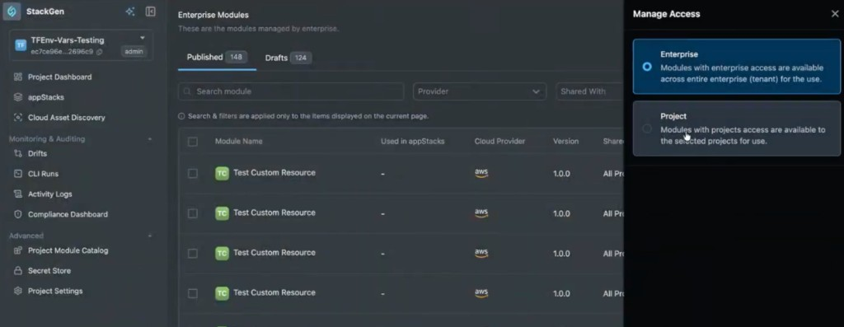Expand the TFEnv-Vars-Testing project switcher arrow
The height and width of the screenshot is (327, 844).
click(x=143, y=38)
